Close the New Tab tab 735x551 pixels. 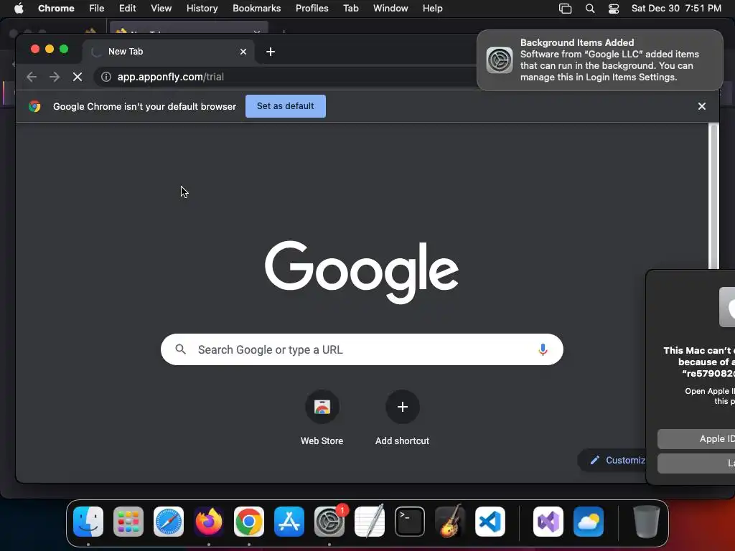[243, 52]
